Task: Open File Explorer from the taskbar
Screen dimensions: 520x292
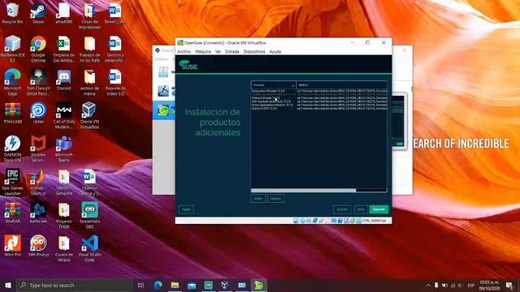Action: [175, 285]
